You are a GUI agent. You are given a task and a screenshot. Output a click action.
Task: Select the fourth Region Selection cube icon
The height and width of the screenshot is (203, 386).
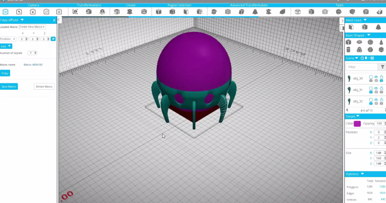pos(200,12)
